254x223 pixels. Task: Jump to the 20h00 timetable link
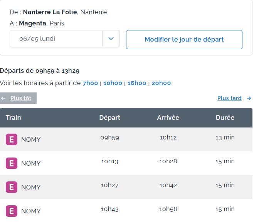click(161, 83)
